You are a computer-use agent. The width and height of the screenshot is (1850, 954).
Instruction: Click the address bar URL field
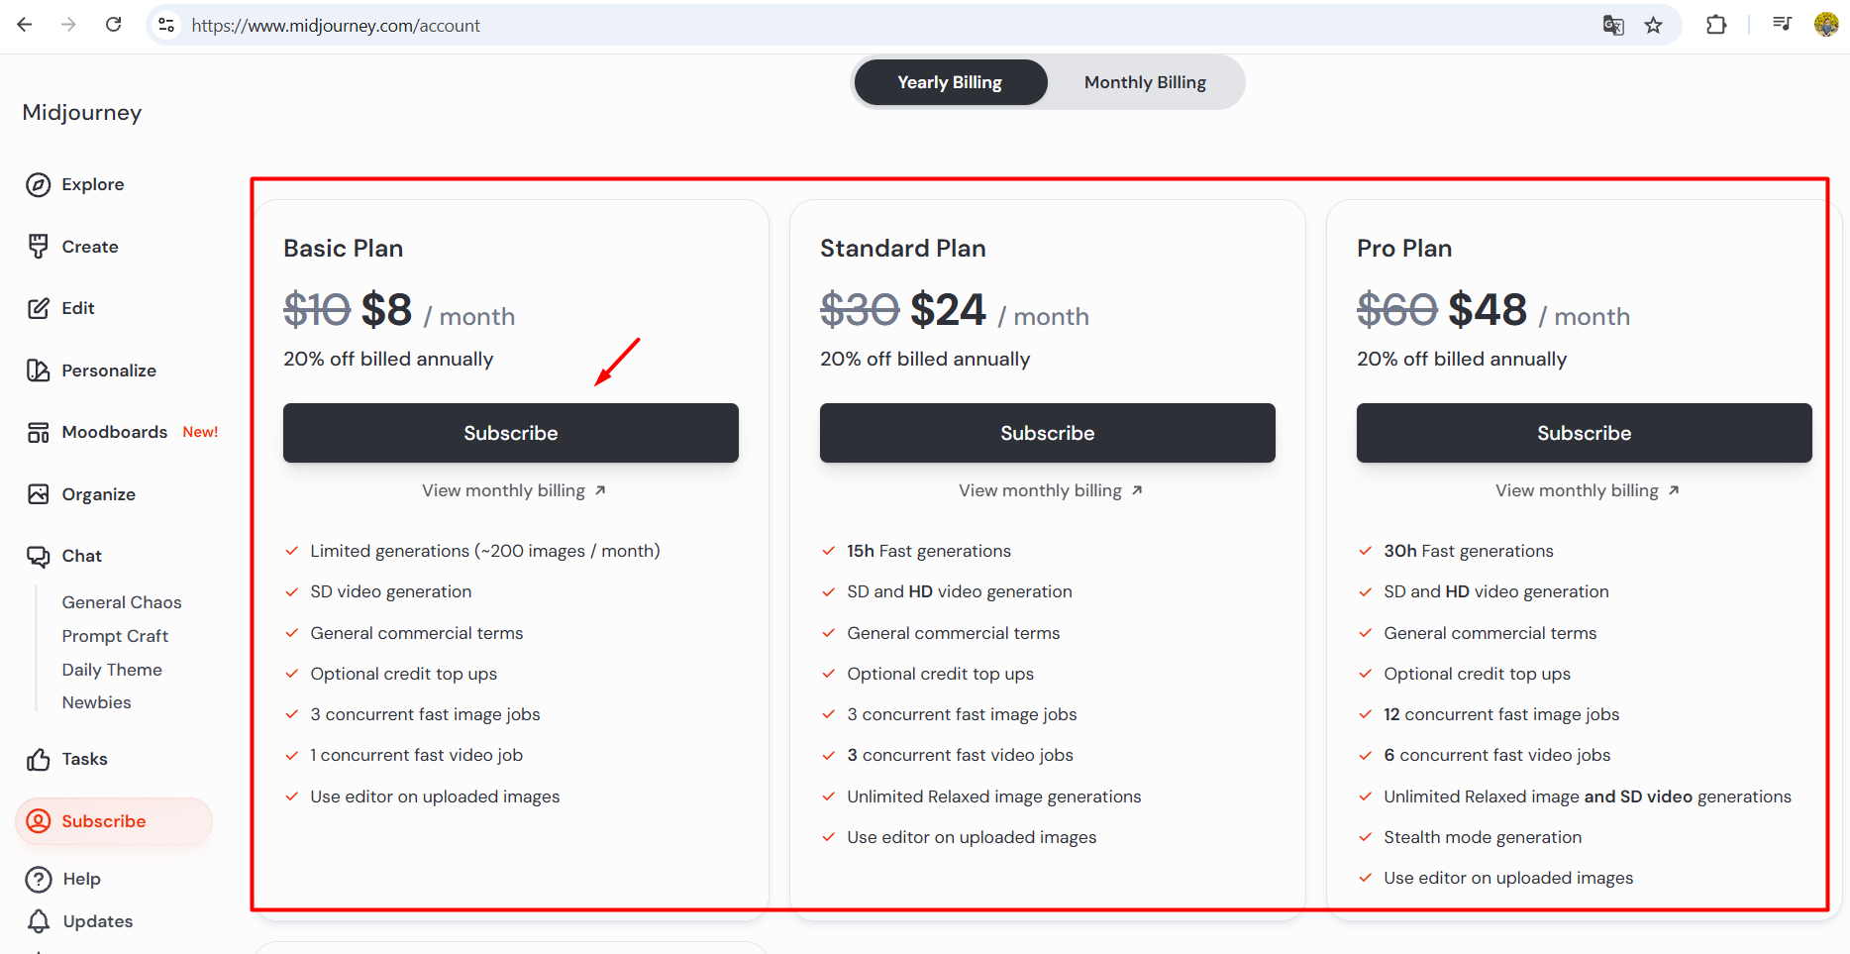881,25
